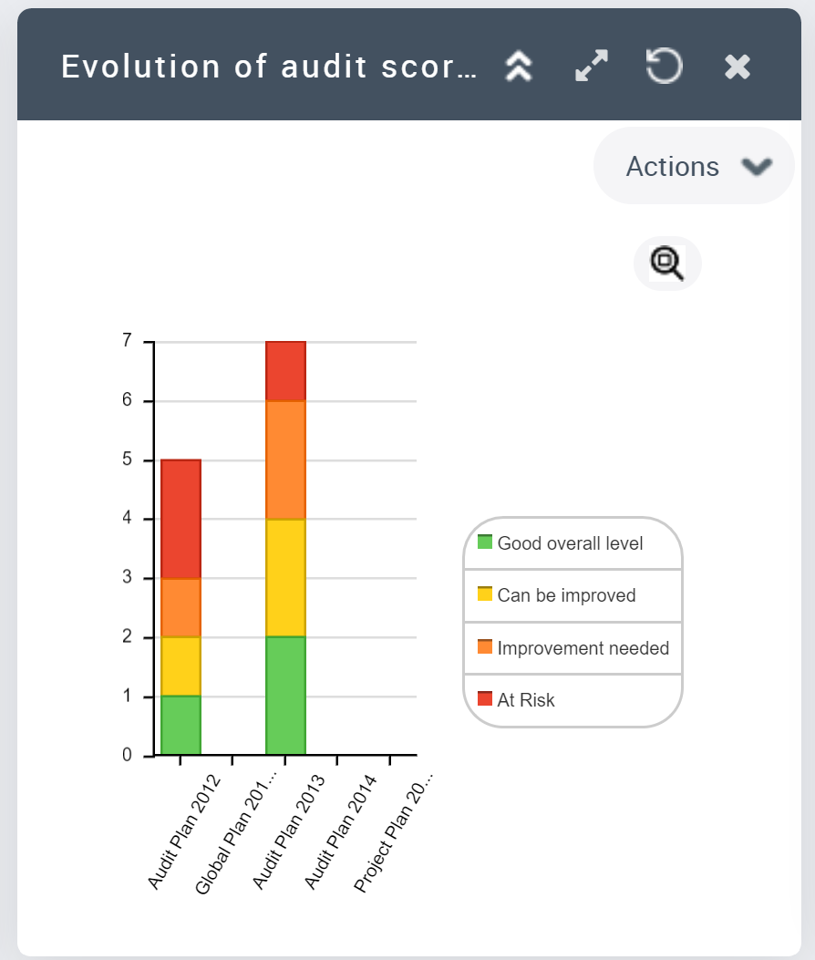Expand the widget to full screen

point(592,67)
